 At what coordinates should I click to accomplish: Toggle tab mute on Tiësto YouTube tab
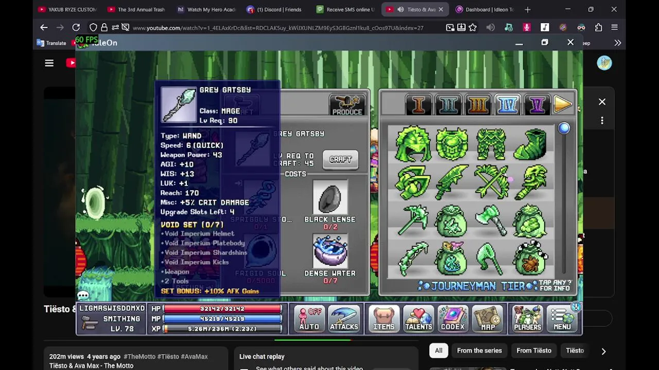point(401,9)
